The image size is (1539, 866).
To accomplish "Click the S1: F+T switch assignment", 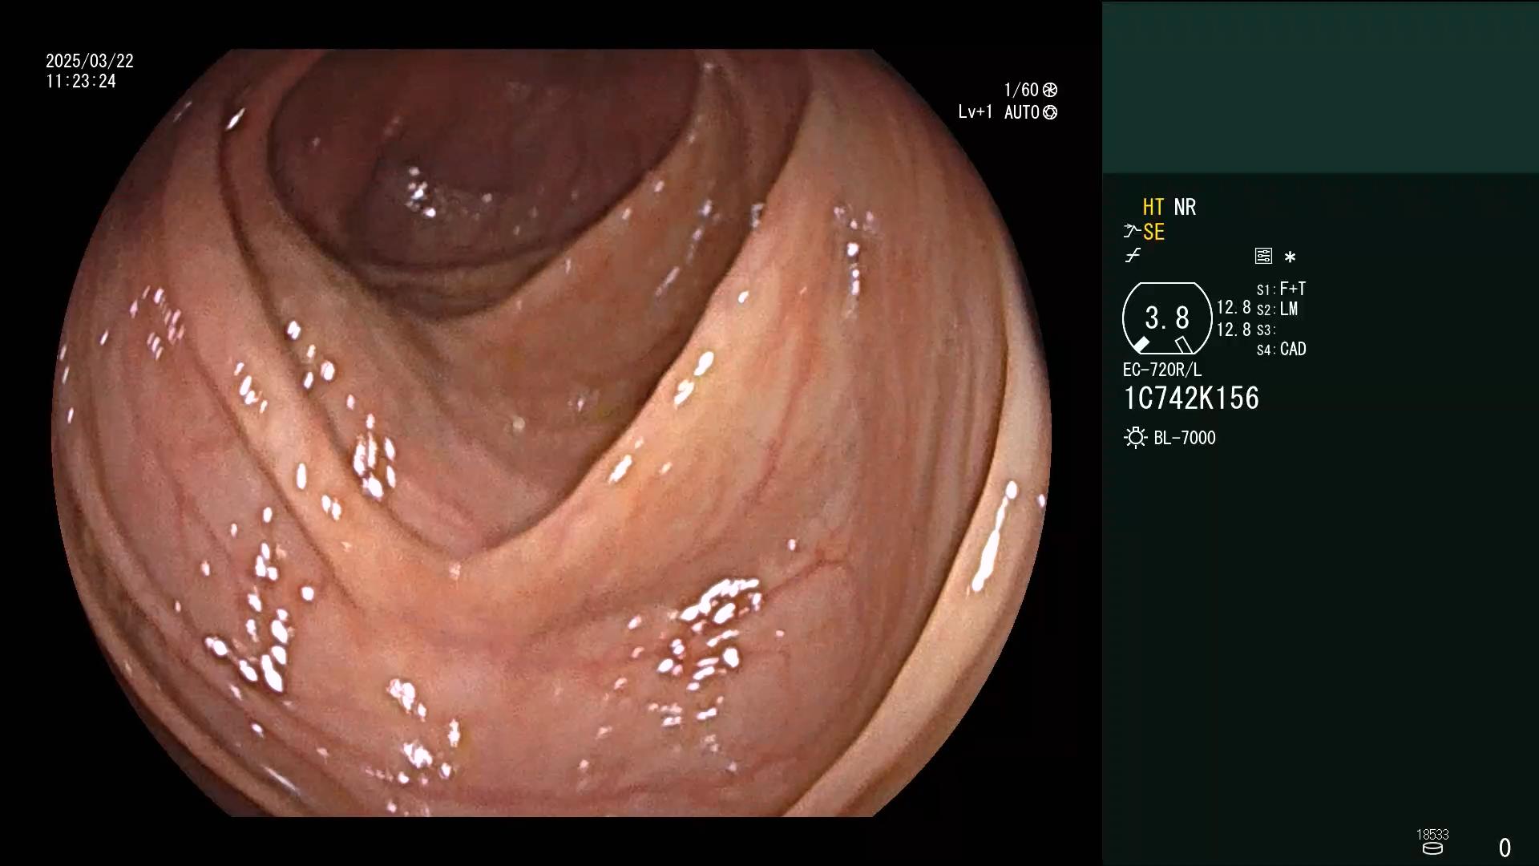I will click(1282, 289).
